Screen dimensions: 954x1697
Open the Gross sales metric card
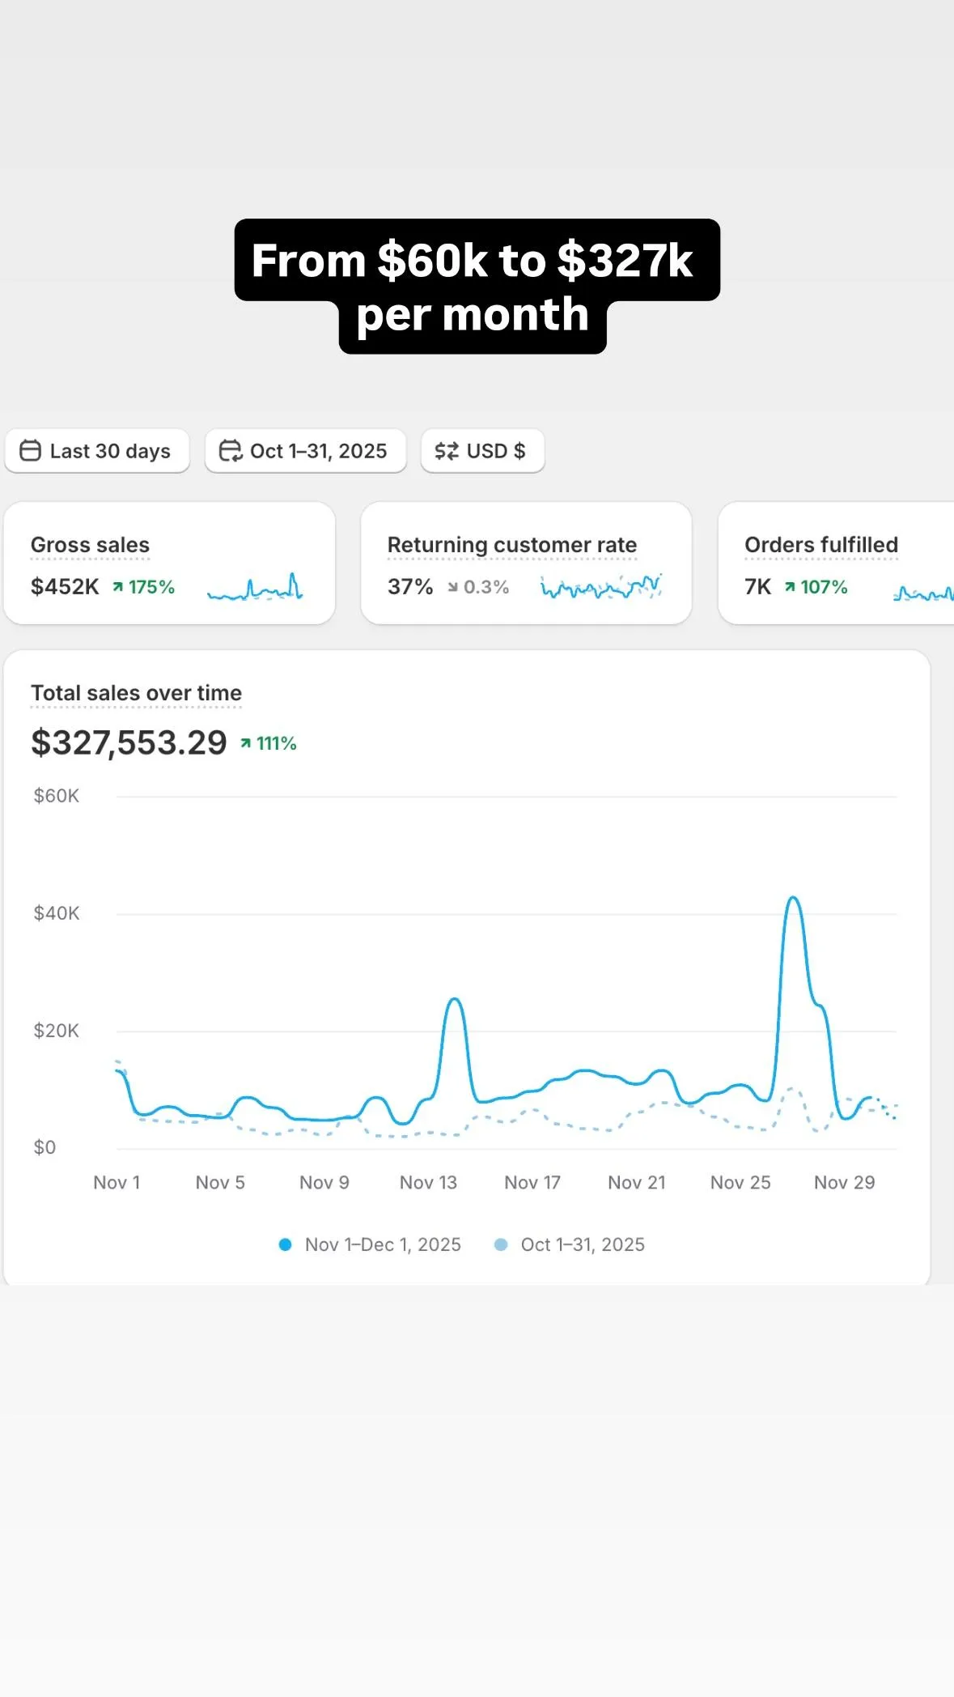pyautogui.click(x=169, y=563)
